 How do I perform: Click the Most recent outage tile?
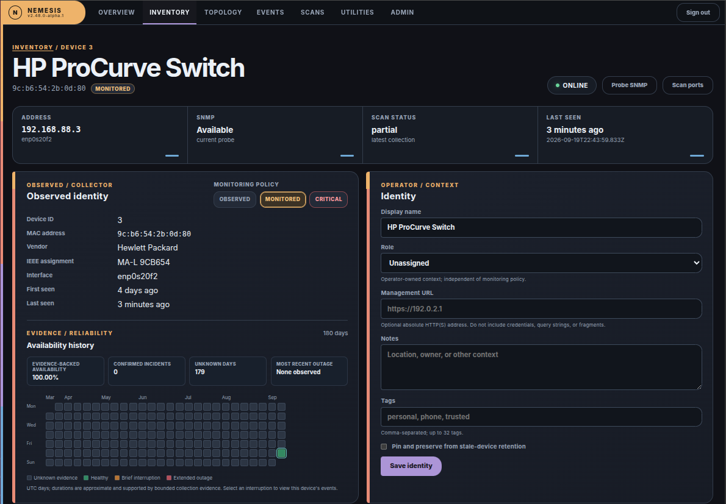tap(309, 371)
